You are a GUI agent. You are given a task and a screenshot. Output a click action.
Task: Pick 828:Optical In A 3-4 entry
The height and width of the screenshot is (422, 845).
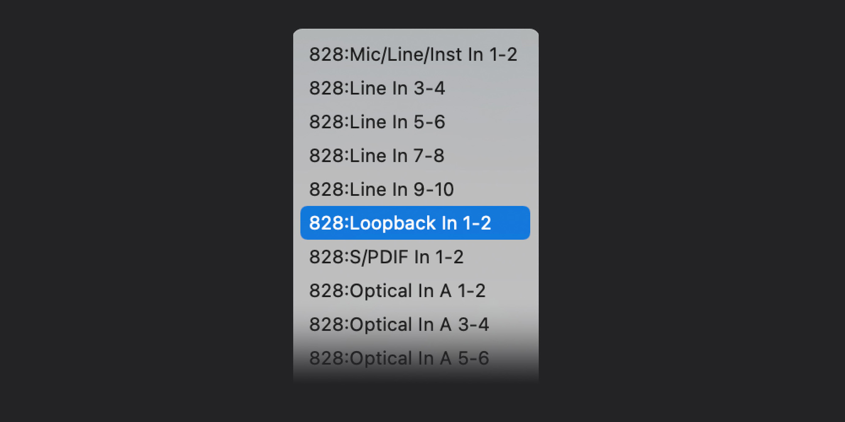coord(399,325)
